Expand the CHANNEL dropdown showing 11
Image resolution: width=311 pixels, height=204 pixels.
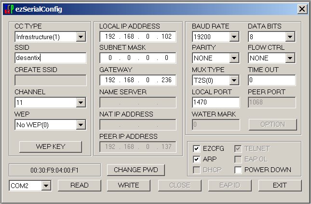click(81, 102)
